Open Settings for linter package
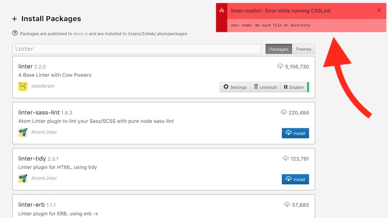The width and height of the screenshot is (388, 218). coord(235,87)
